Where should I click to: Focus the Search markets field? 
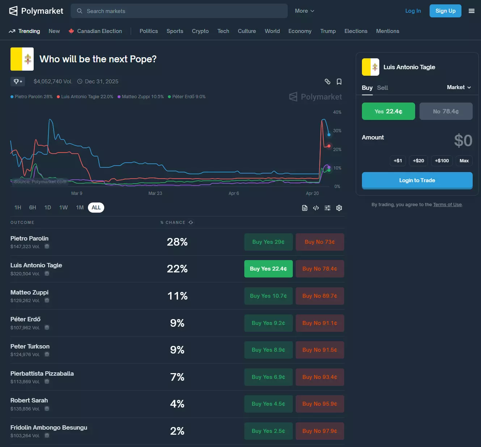point(179,11)
